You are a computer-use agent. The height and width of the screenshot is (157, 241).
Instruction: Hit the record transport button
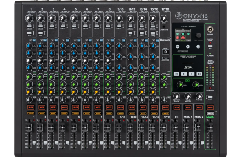click(192, 74)
